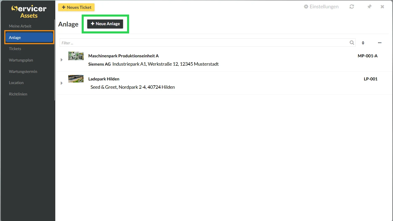The image size is (393, 221).
Task: Open the Tickets section
Action: (15, 49)
